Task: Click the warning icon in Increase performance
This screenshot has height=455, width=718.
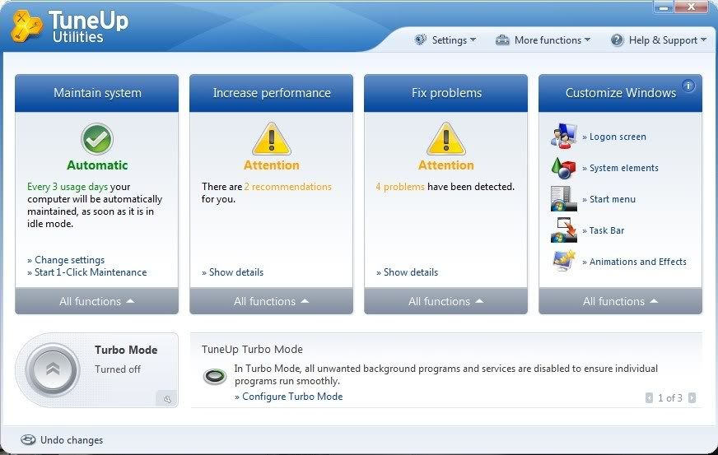Action: tap(272, 139)
